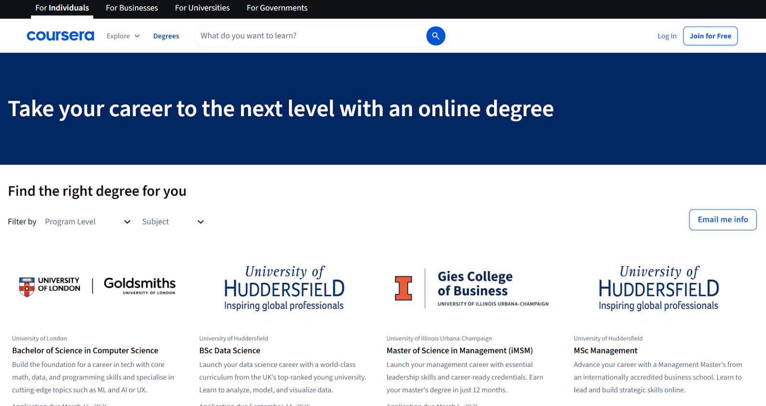Click the Huddersfield logo above BSc Data Science
Image resolution: width=766 pixels, height=406 pixels.
(x=284, y=288)
